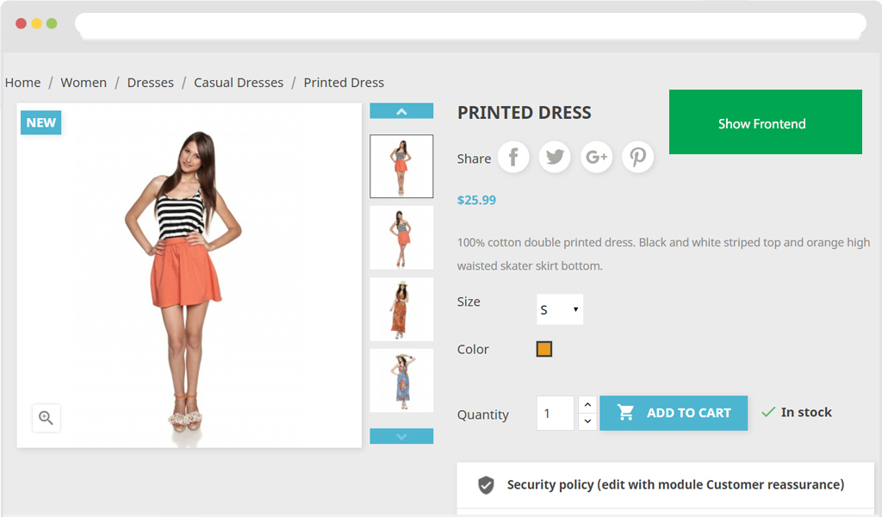
Task: Share the product on Facebook
Action: [x=513, y=157]
